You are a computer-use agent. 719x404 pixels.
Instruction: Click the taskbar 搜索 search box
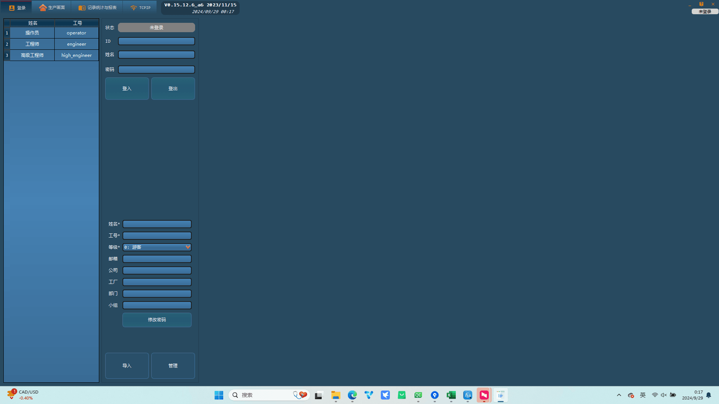coord(269,395)
